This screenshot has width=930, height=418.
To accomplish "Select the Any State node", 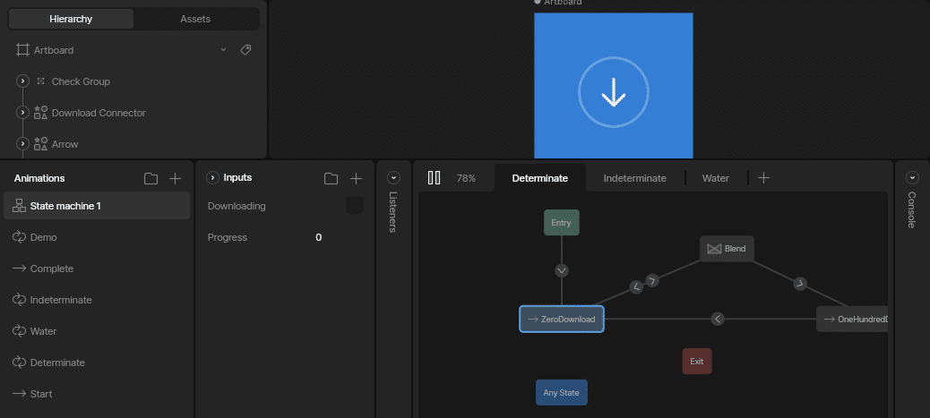I will pos(562,393).
